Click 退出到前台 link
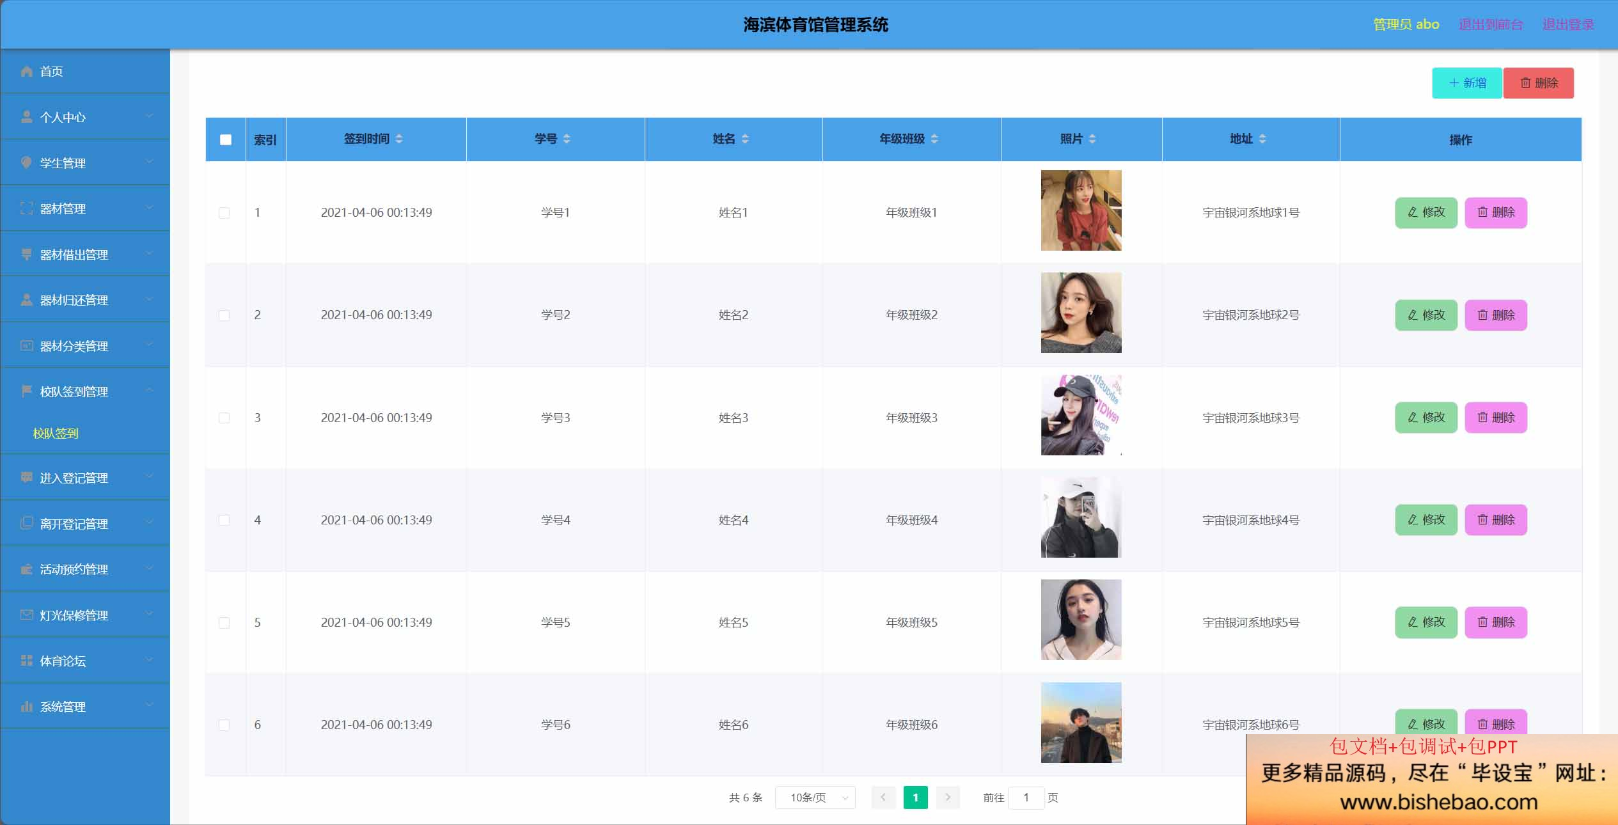Screen dimensions: 1618x825 tap(1491, 24)
